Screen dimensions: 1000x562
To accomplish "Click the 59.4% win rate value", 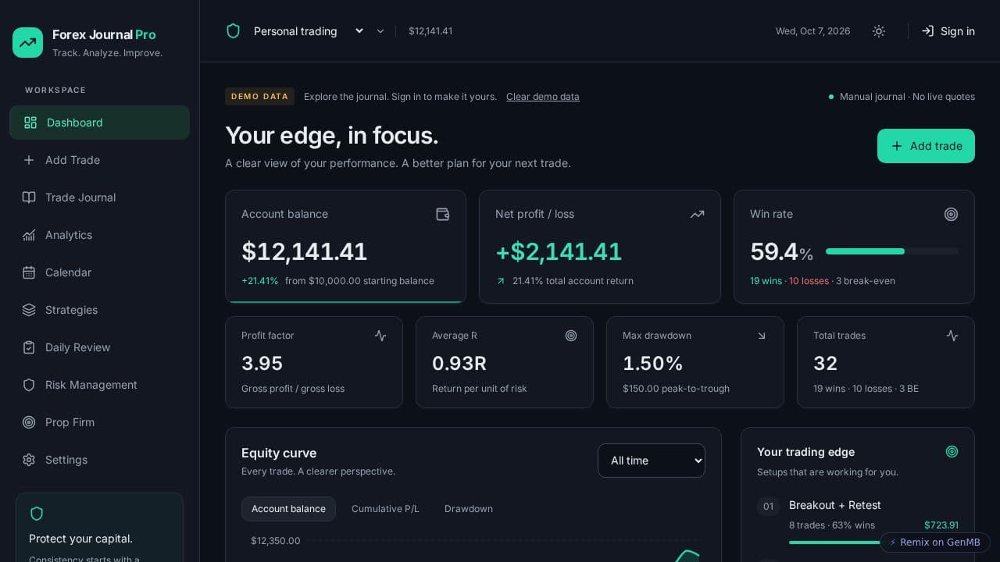I will (x=781, y=251).
